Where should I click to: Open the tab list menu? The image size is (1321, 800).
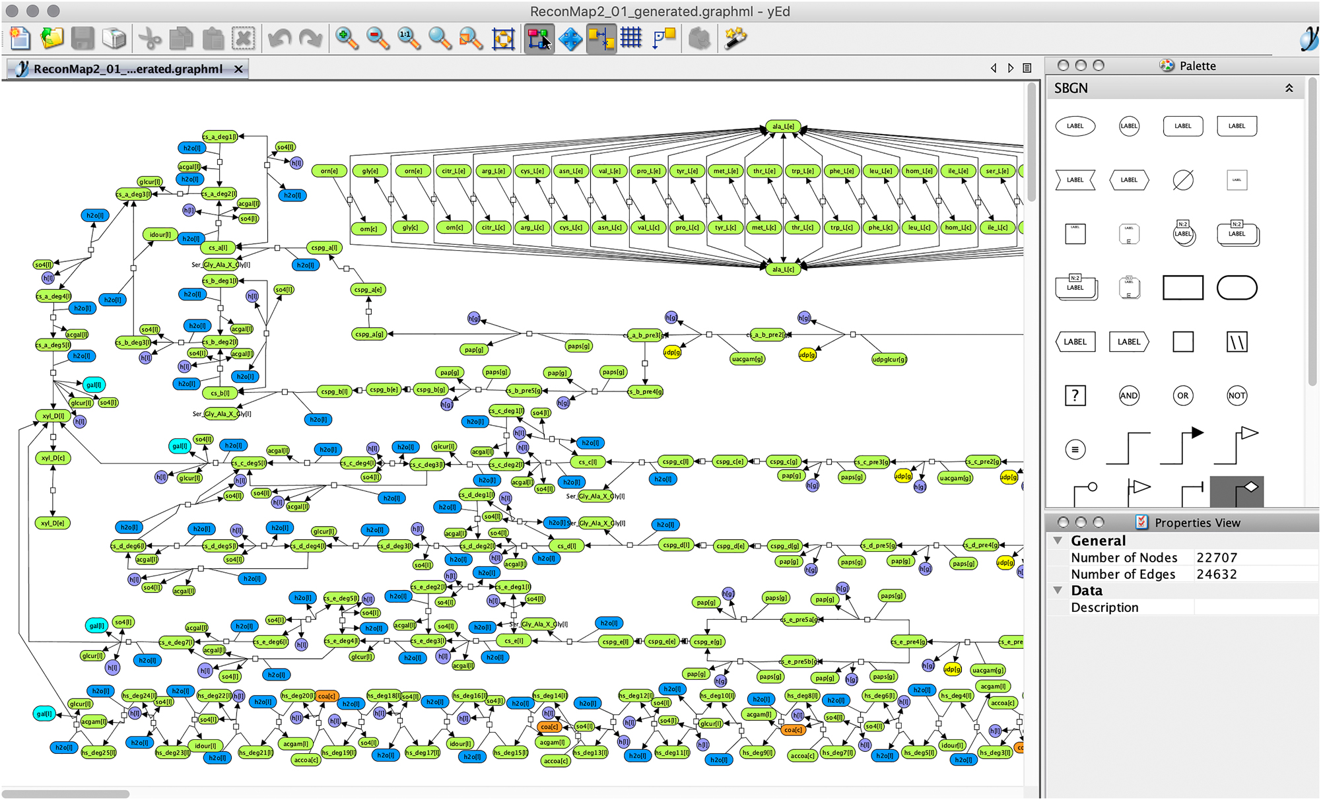(1027, 68)
